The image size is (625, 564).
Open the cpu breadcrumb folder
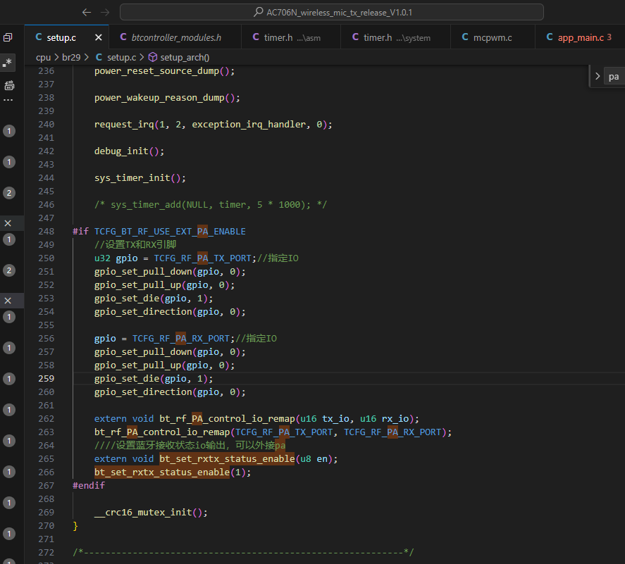(x=43, y=57)
